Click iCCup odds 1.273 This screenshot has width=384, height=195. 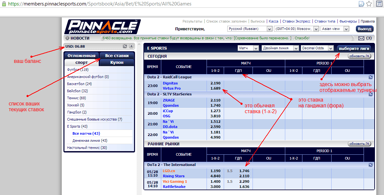coord(215,111)
